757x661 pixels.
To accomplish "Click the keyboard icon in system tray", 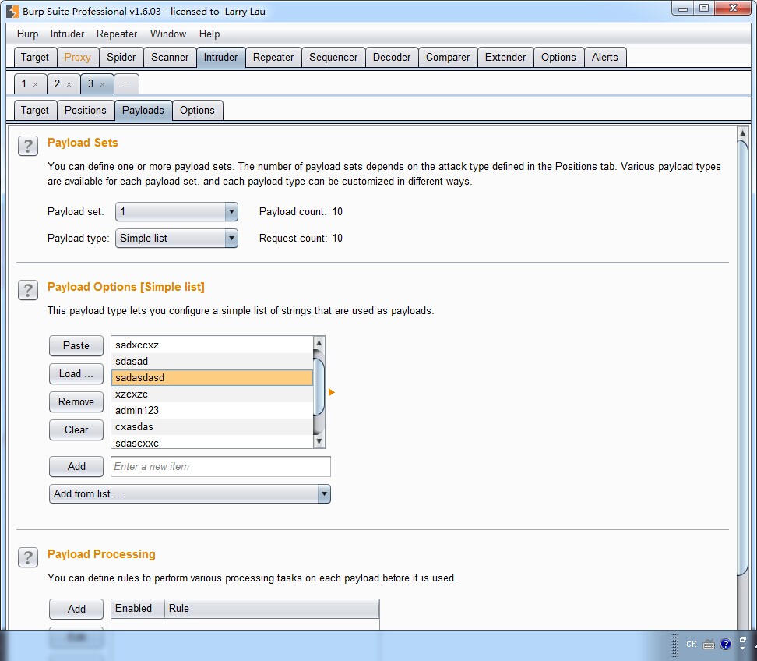I will (x=709, y=644).
